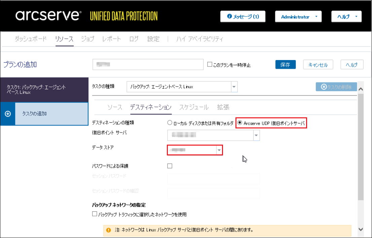
Task: Switch to the ソース sub-tab
Action: coord(115,107)
